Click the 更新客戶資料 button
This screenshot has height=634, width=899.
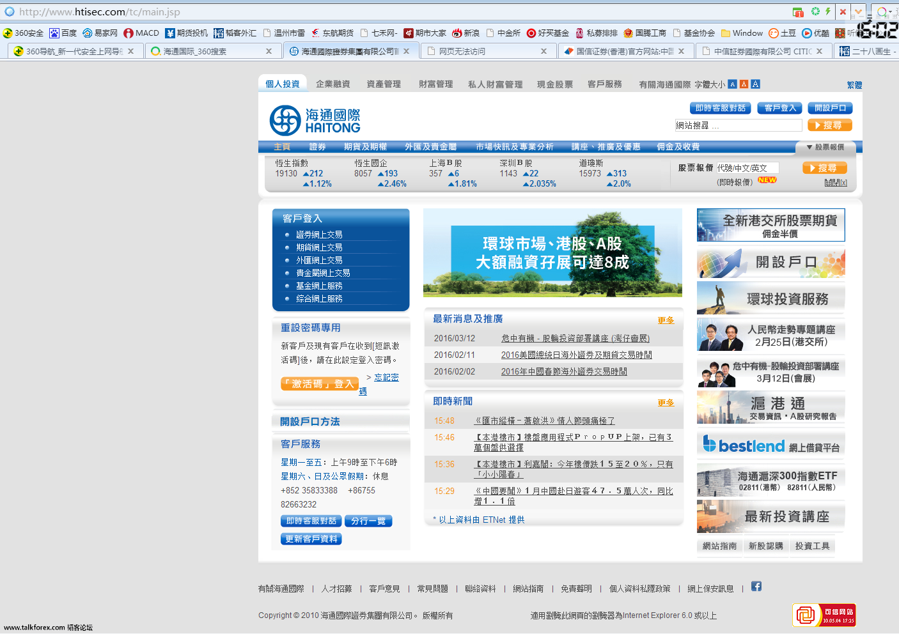311,539
